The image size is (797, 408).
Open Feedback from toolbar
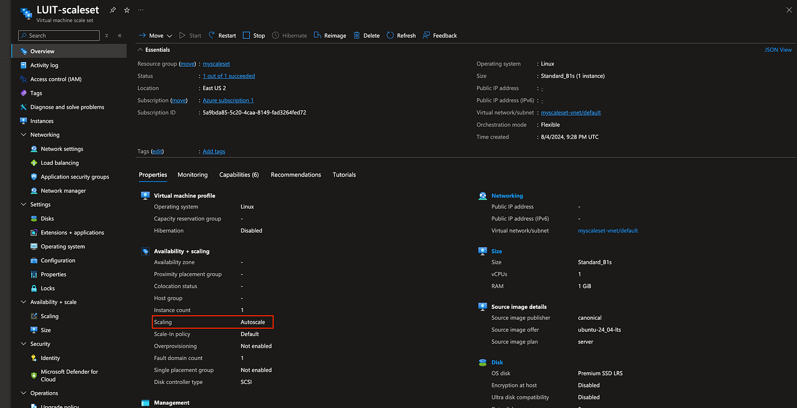(x=439, y=35)
